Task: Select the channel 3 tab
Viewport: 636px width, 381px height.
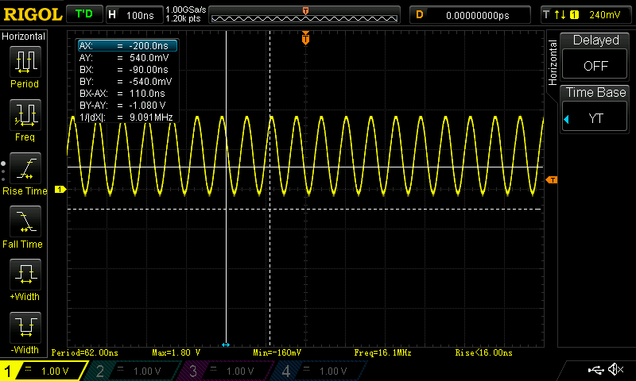Action: click(227, 371)
